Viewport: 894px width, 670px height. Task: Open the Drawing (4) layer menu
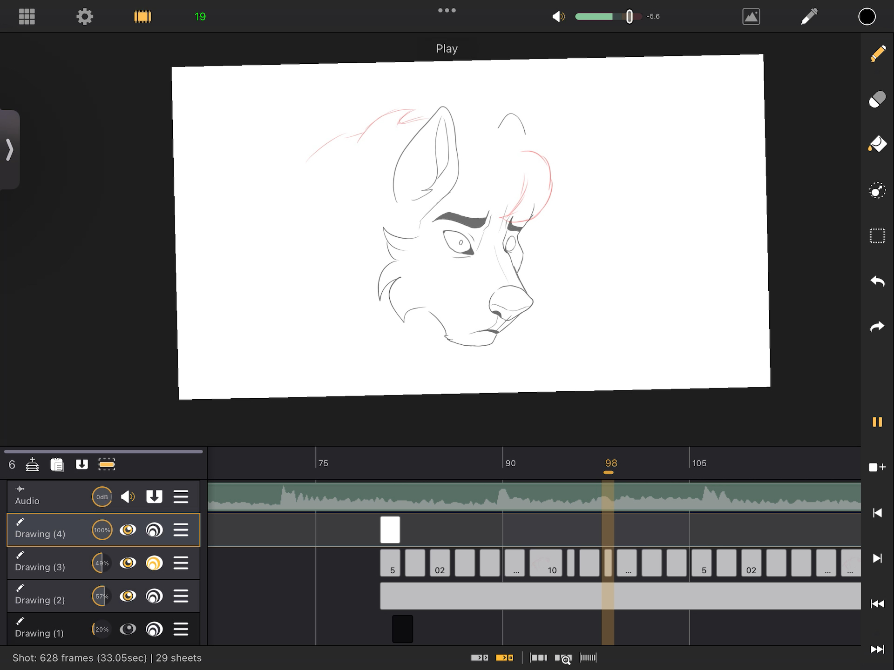[x=181, y=530]
